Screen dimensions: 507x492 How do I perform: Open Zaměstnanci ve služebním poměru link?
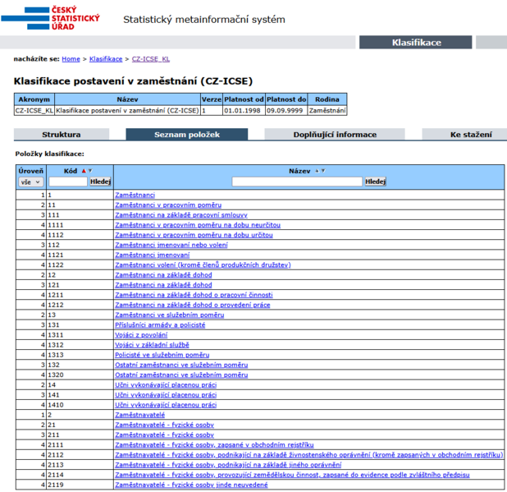170,315
